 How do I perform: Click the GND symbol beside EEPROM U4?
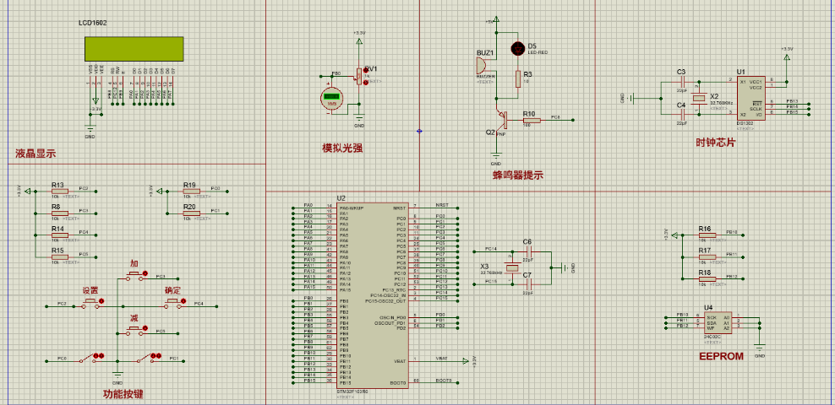pos(760,348)
